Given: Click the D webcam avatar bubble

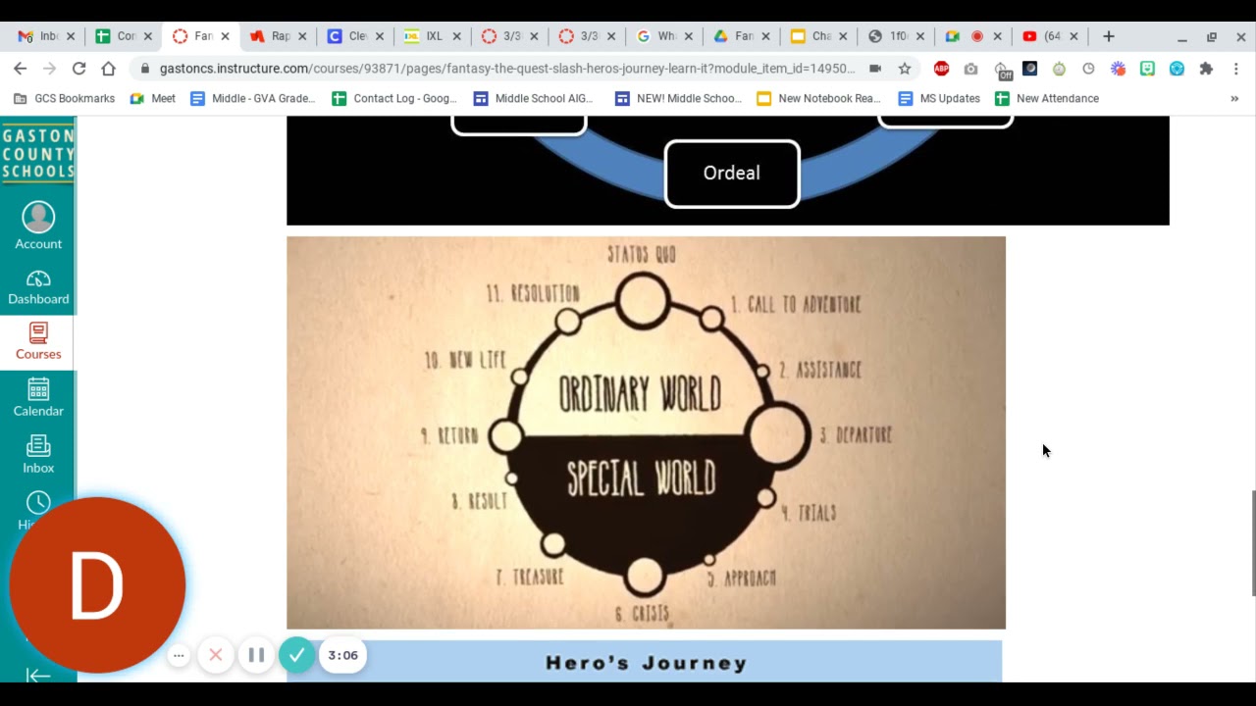Looking at the screenshot, I should tap(97, 585).
